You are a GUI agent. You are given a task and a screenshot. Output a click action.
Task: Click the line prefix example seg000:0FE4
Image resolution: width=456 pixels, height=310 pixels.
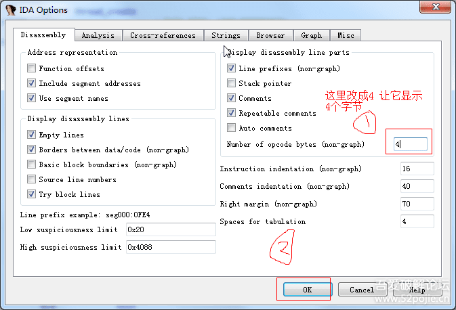(128, 215)
